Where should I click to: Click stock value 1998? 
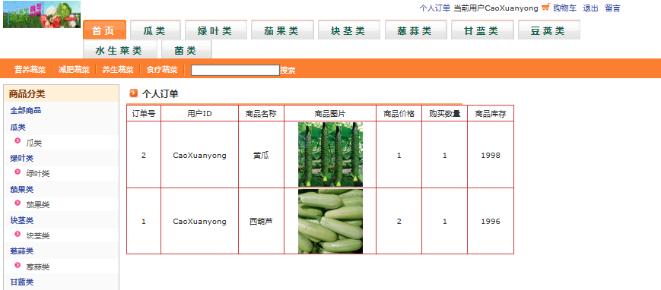click(491, 156)
